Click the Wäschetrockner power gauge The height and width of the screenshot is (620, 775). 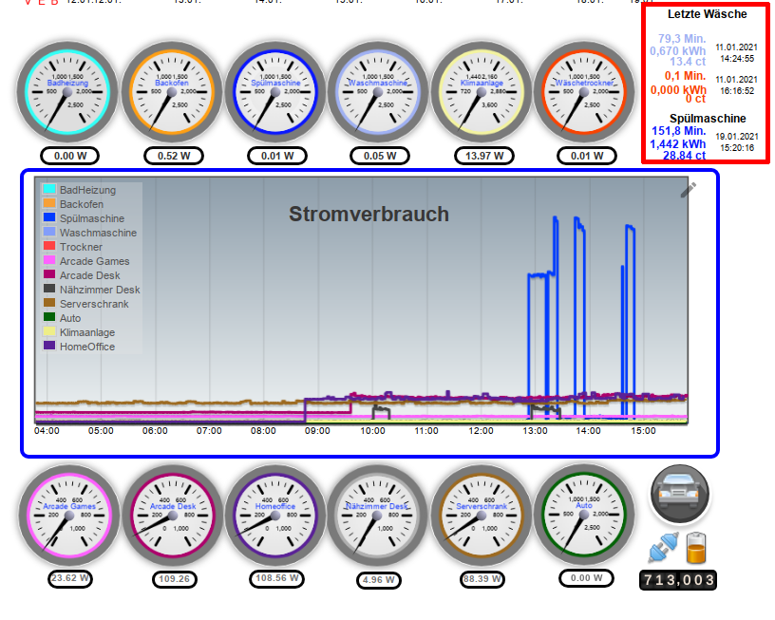tap(584, 92)
